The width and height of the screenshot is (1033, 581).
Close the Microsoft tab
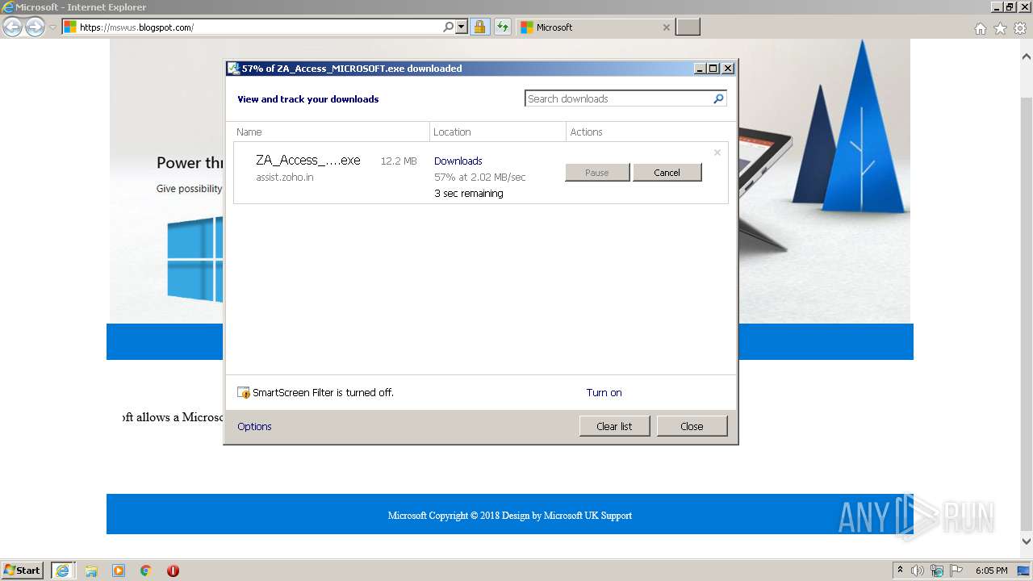click(x=666, y=27)
